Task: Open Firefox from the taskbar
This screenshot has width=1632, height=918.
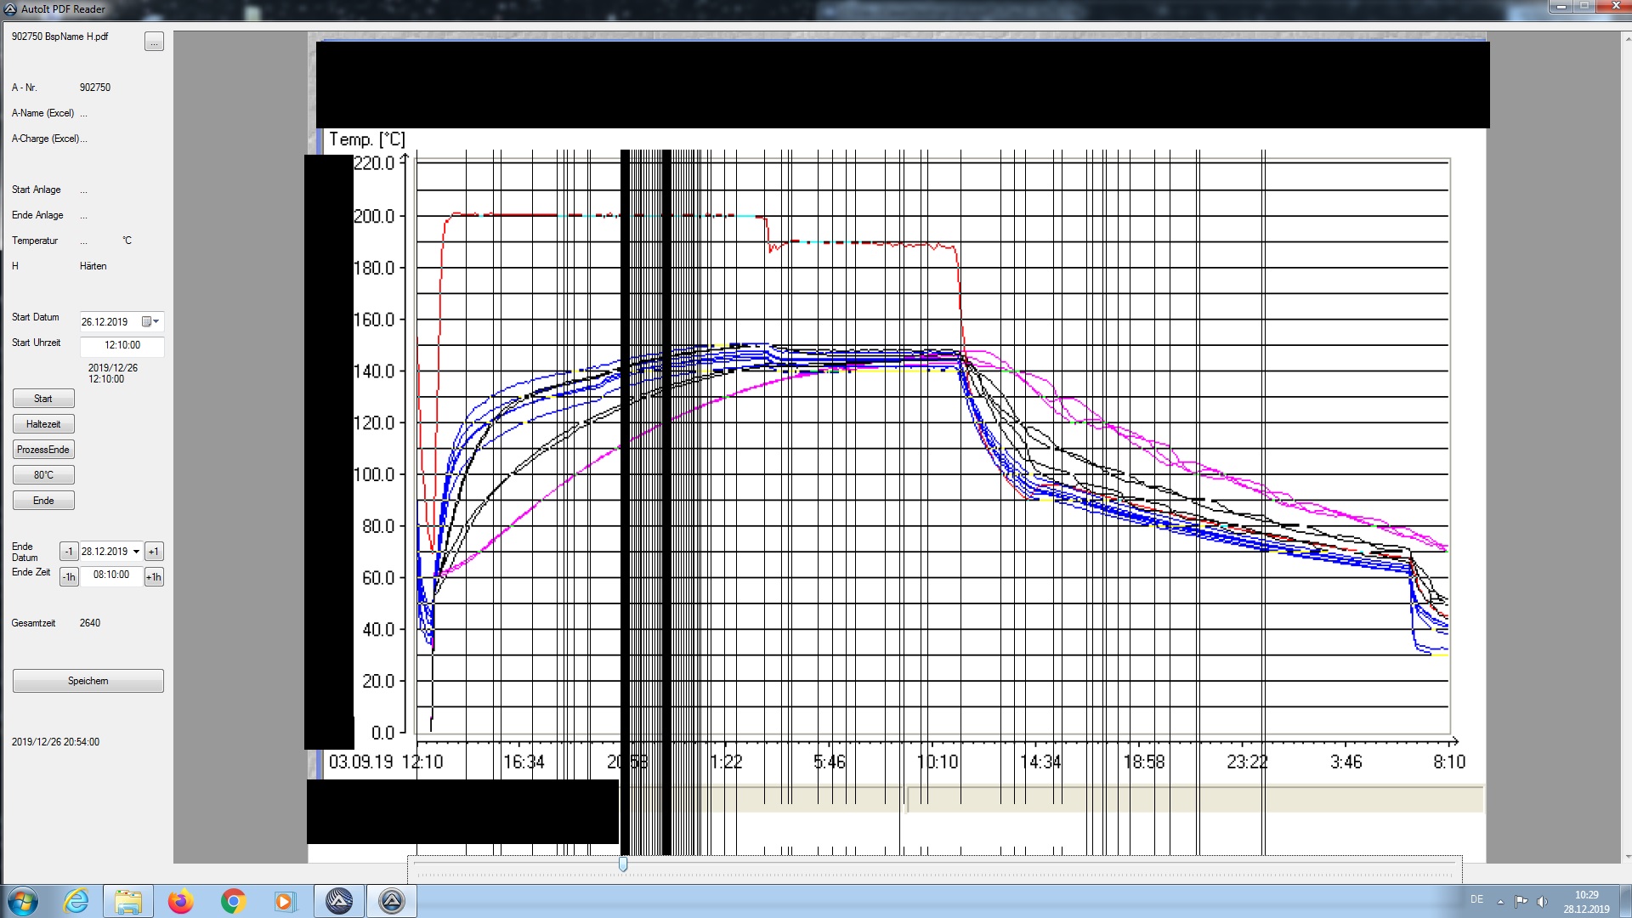Action: coord(180,901)
